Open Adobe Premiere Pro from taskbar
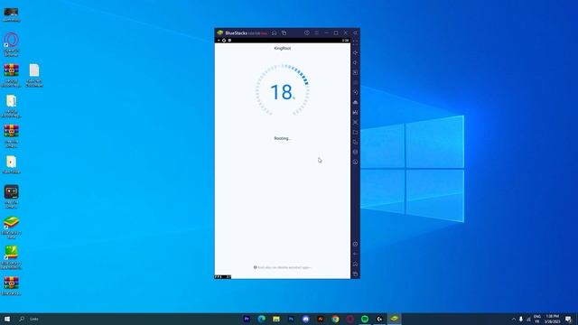The image size is (578, 325). (247, 319)
